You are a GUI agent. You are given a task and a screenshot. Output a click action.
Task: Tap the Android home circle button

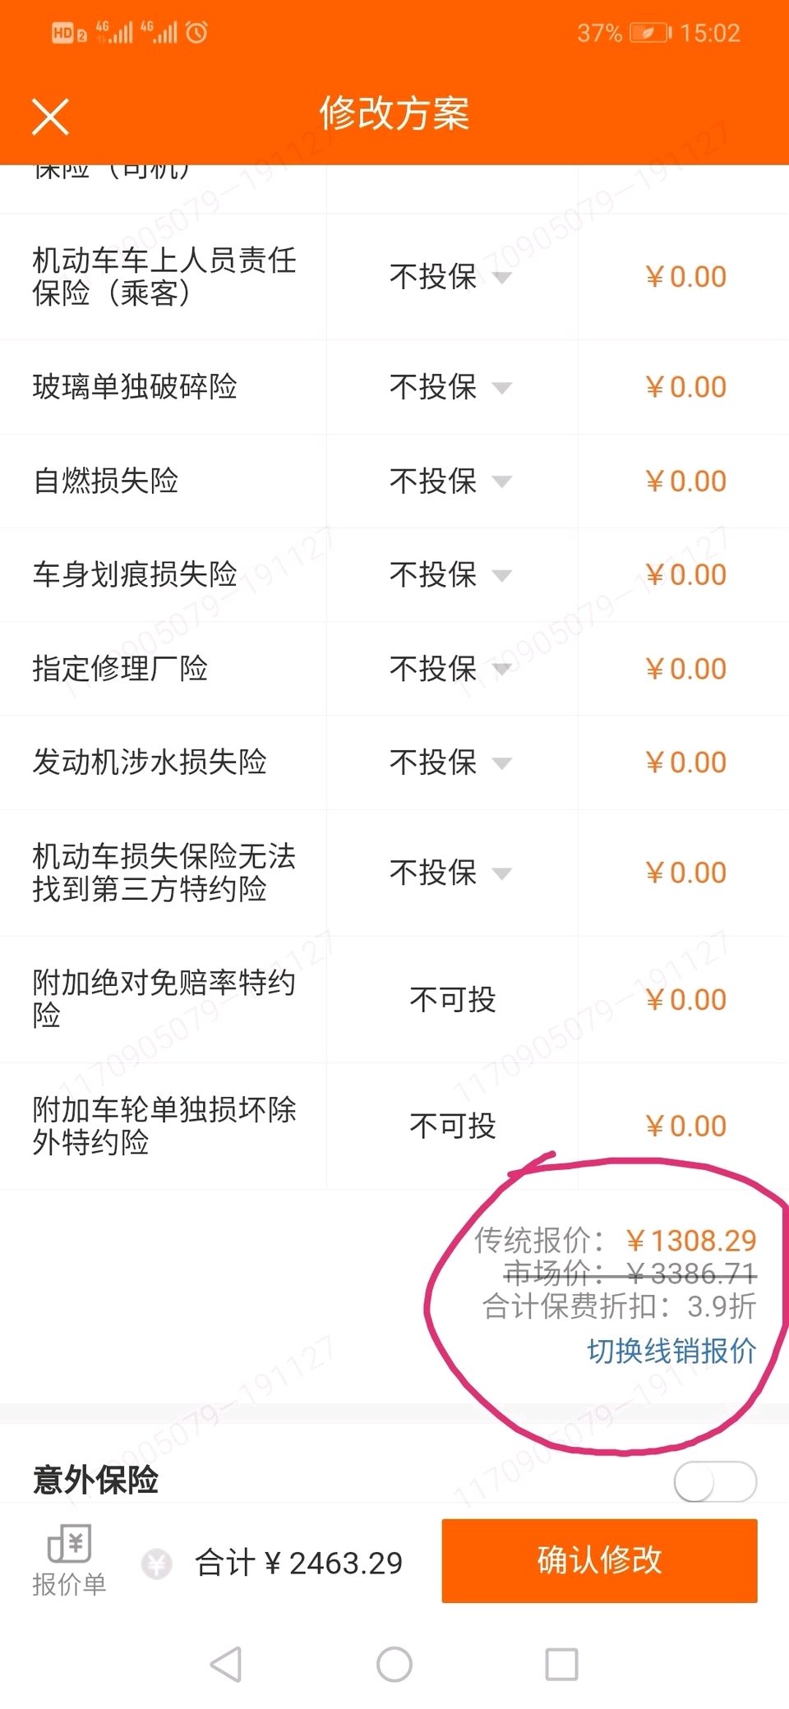tap(394, 1665)
